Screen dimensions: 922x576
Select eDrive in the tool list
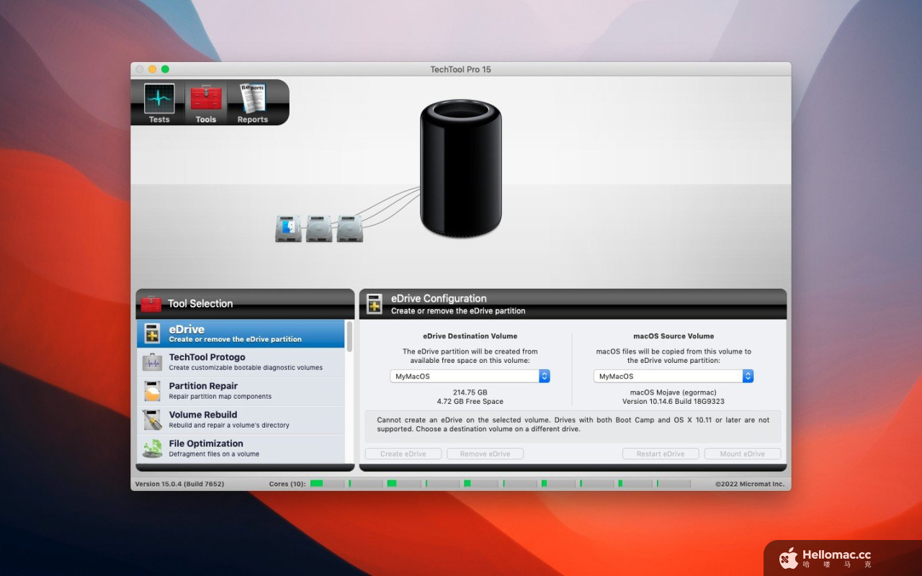(241, 333)
